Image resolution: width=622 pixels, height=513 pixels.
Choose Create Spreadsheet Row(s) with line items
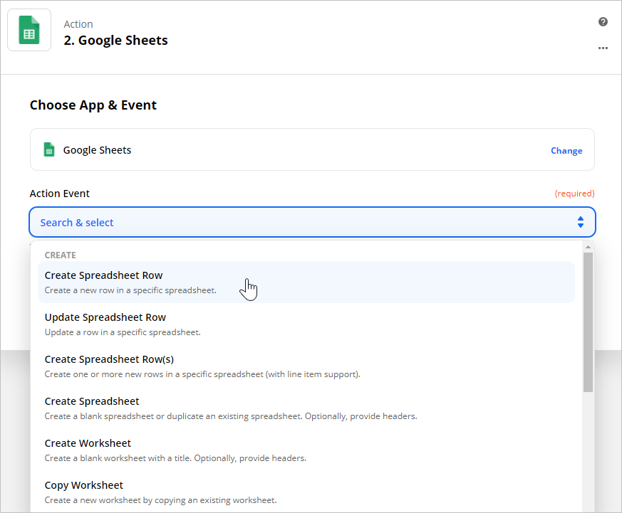tap(306, 366)
